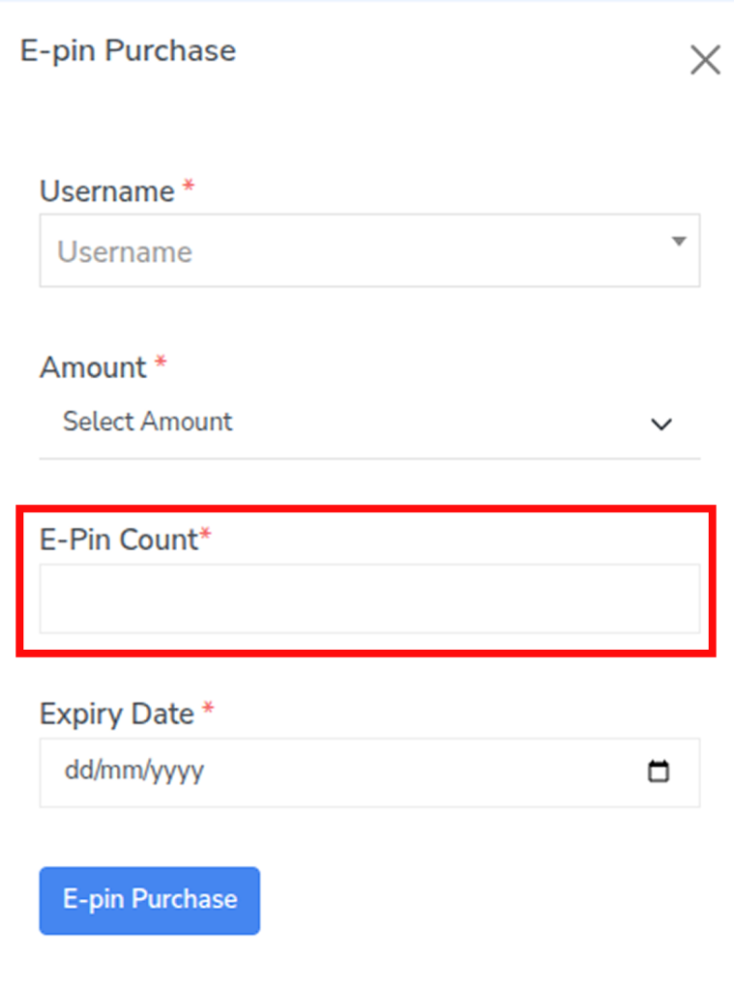
Task: Click the Username field label
Action: click(106, 191)
